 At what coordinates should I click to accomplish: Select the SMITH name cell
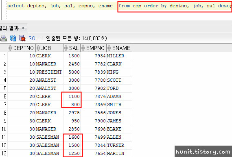pyautogui.click(x=119, y=105)
